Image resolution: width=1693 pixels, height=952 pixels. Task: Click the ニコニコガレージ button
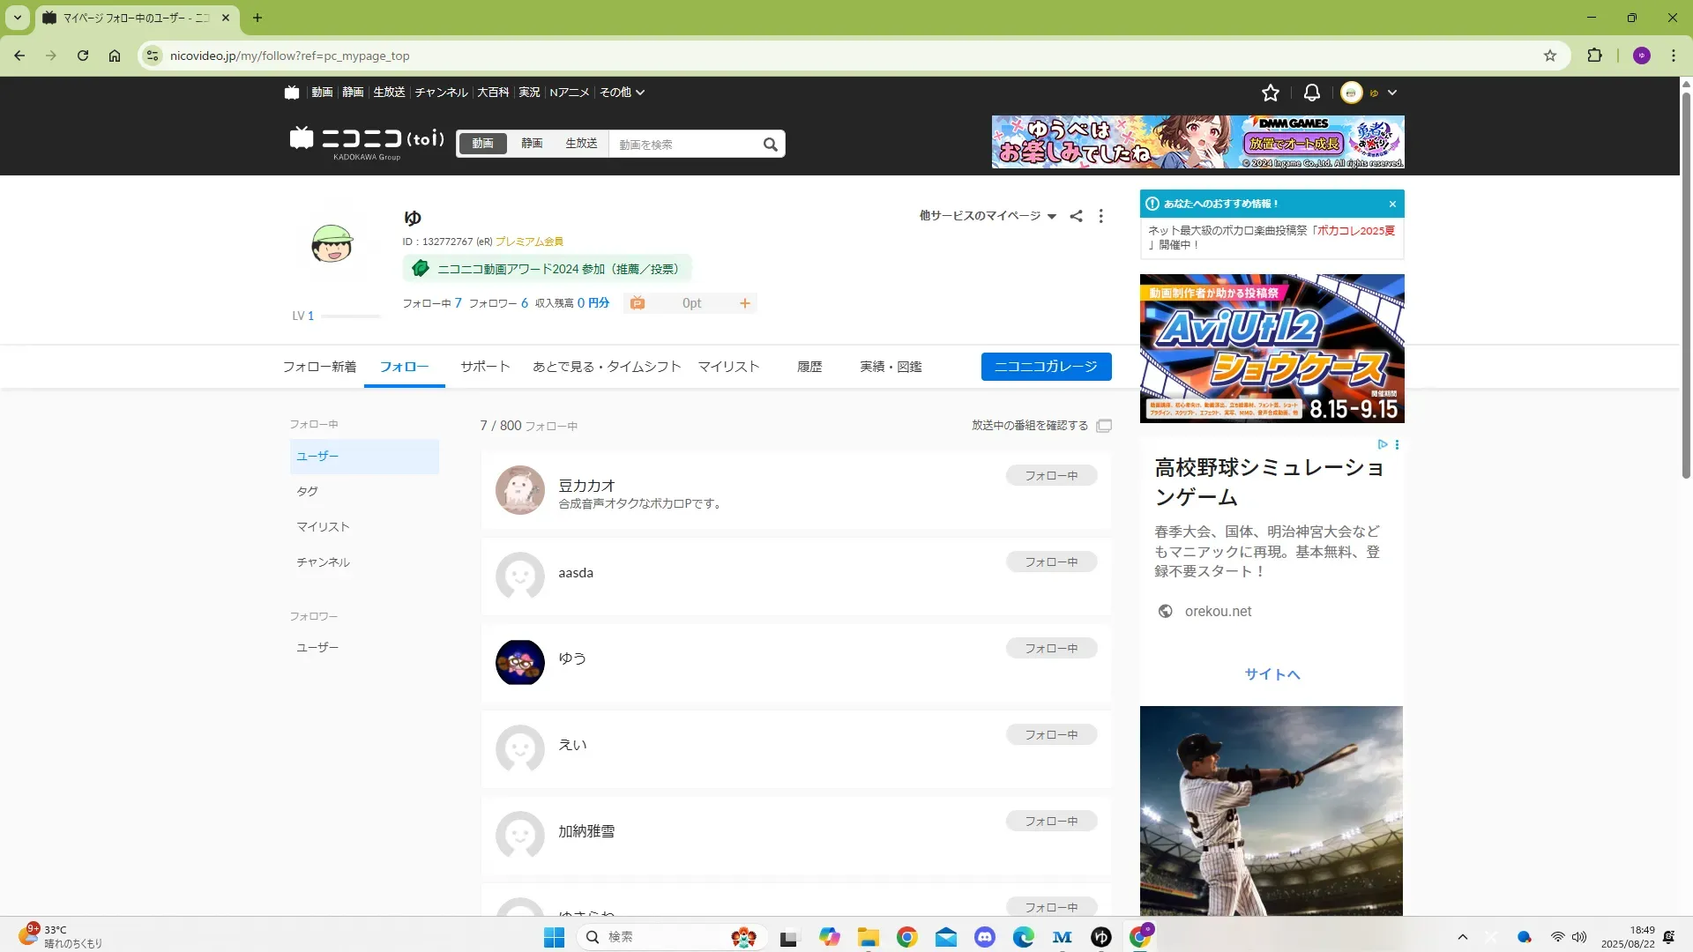click(1046, 367)
